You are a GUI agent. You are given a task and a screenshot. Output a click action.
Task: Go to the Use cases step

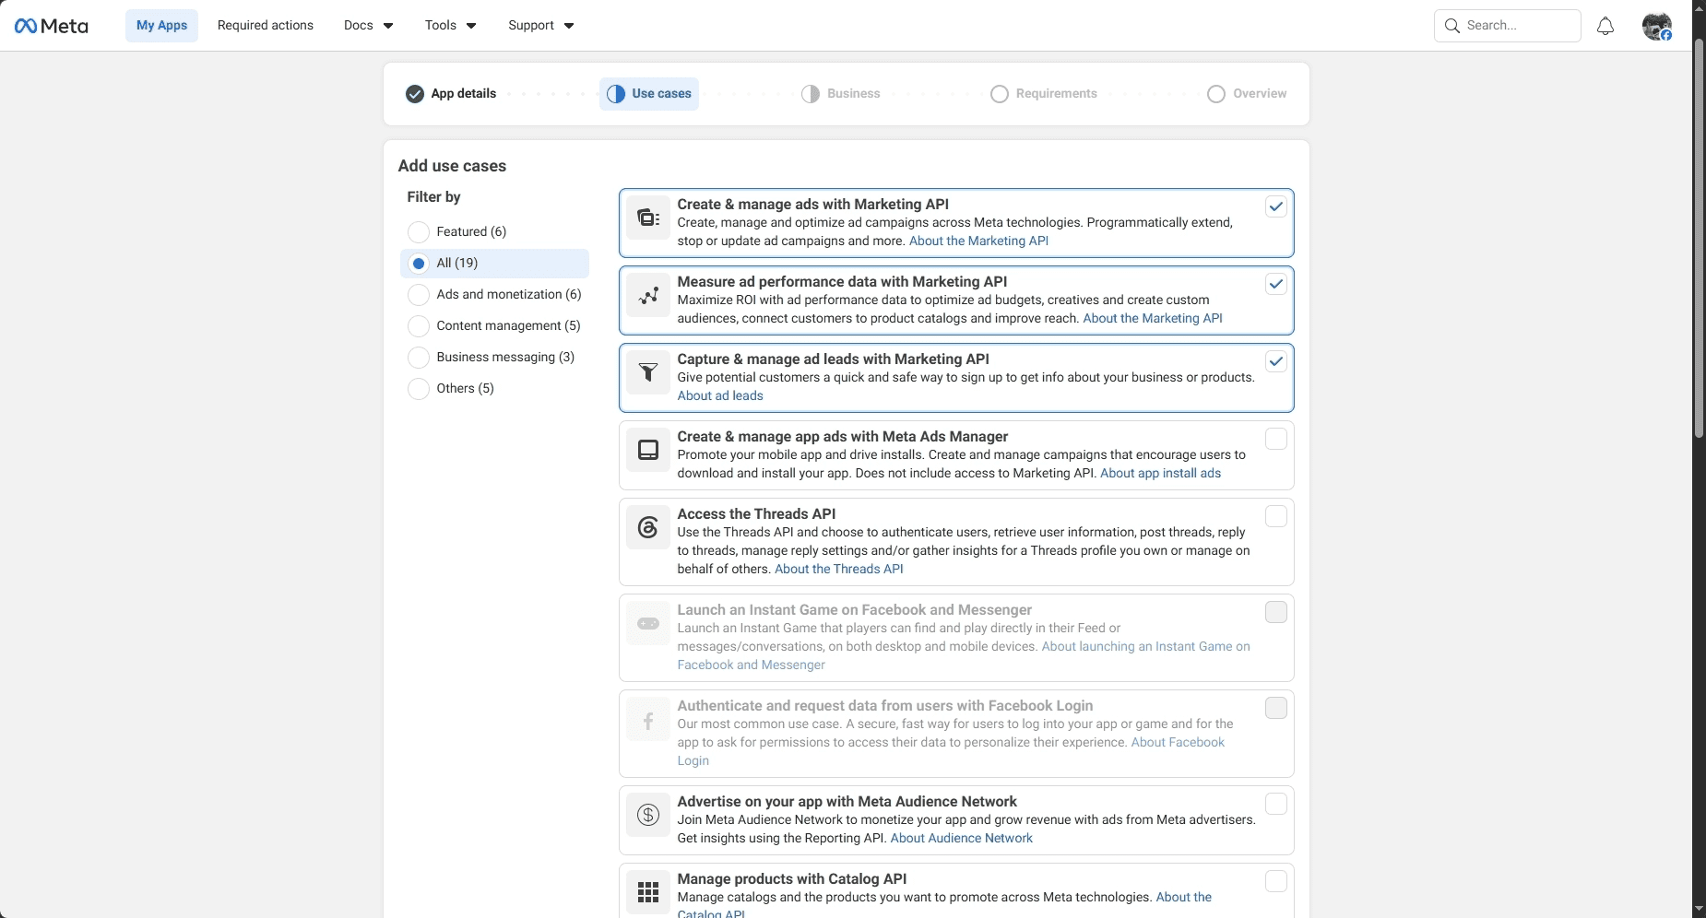649,94
